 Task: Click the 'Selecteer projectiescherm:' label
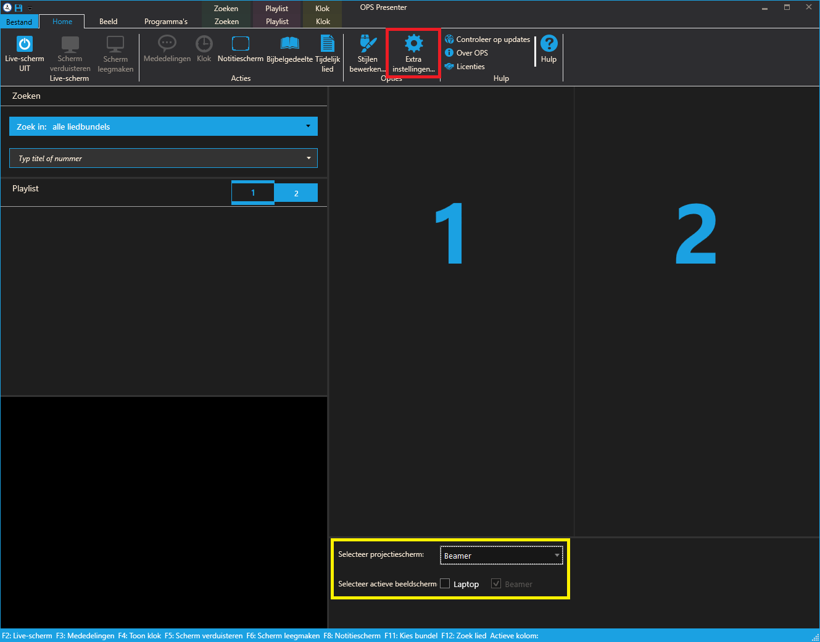381,554
